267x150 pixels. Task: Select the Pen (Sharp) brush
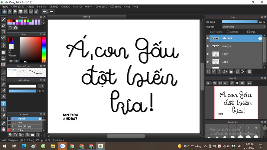[x=24, y=127]
